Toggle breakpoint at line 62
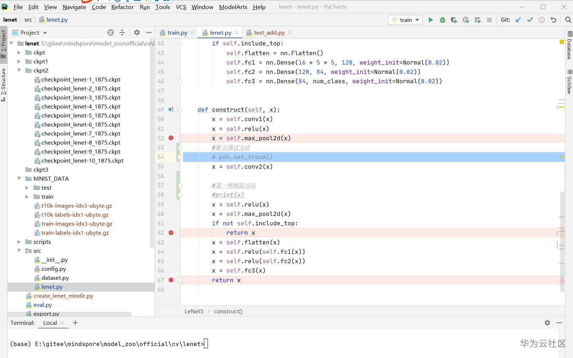The width and height of the screenshot is (573, 358). (x=171, y=233)
